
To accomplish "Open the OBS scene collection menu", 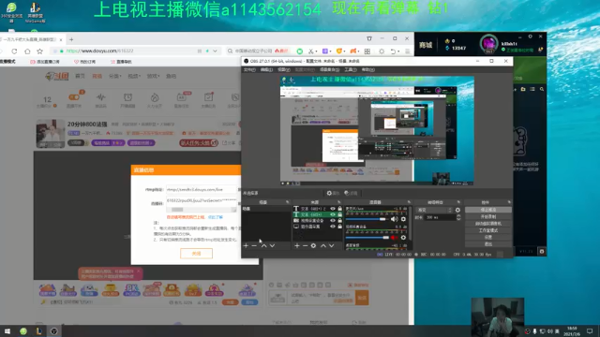I will [329, 69].
